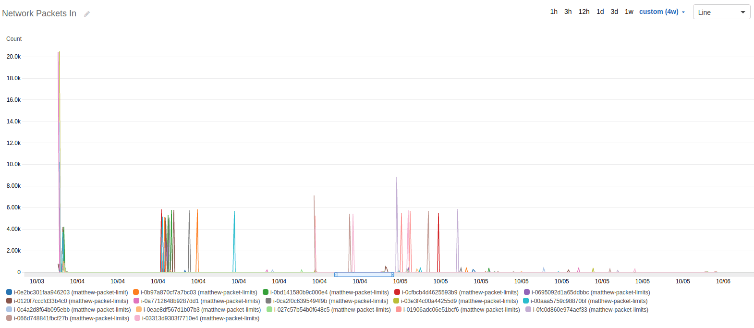Set time range to 3d
The height and width of the screenshot is (328, 754).
pos(614,12)
